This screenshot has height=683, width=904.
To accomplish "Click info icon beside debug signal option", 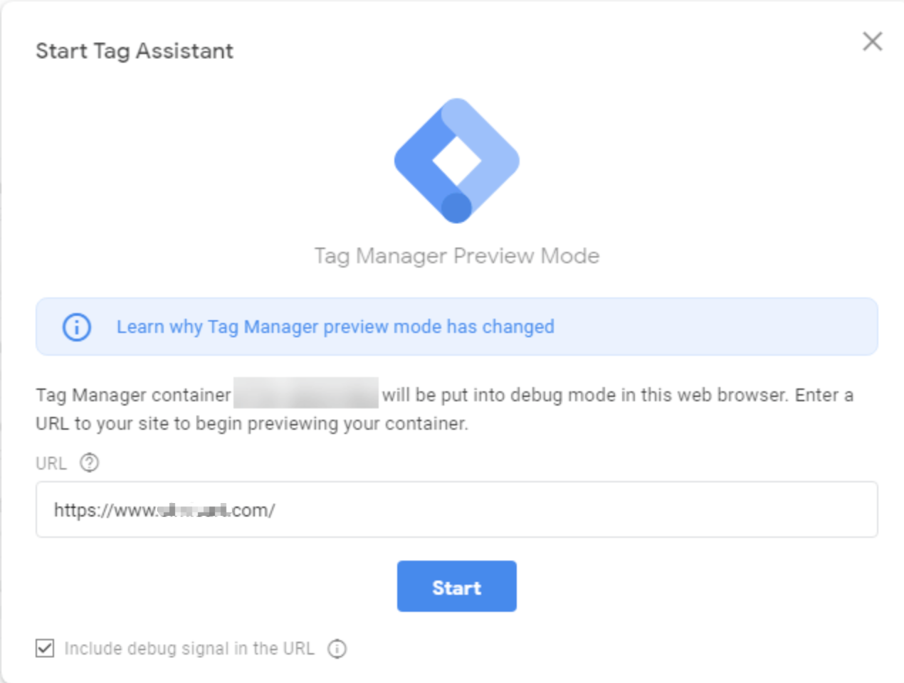I will (x=337, y=649).
